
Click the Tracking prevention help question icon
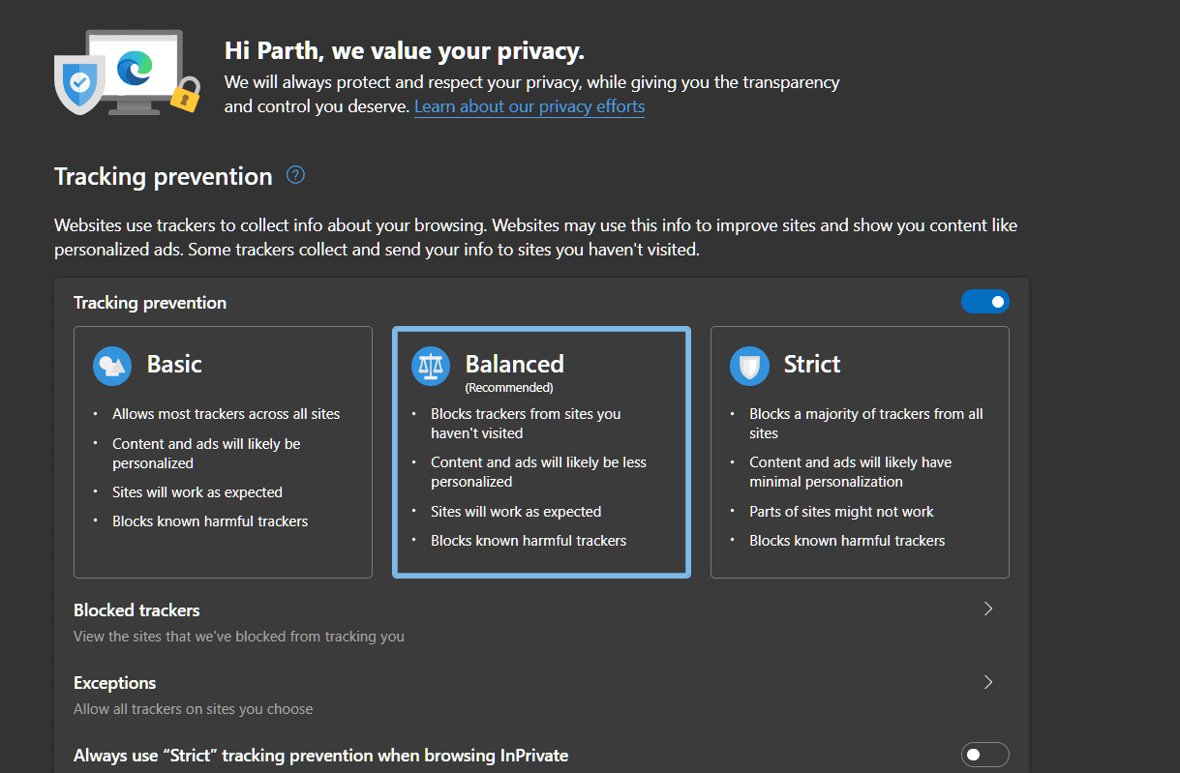click(296, 175)
